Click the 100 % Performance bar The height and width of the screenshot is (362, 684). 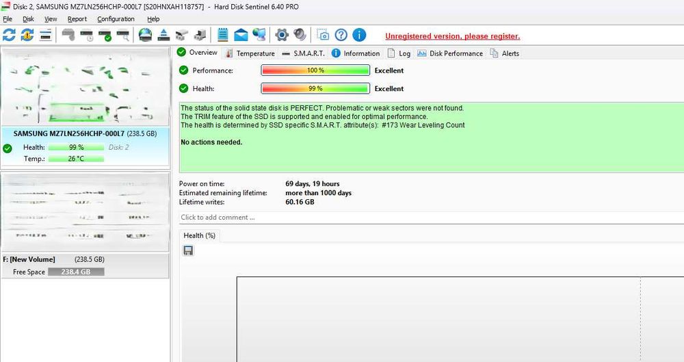pyautogui.click(x=315, y=70)
